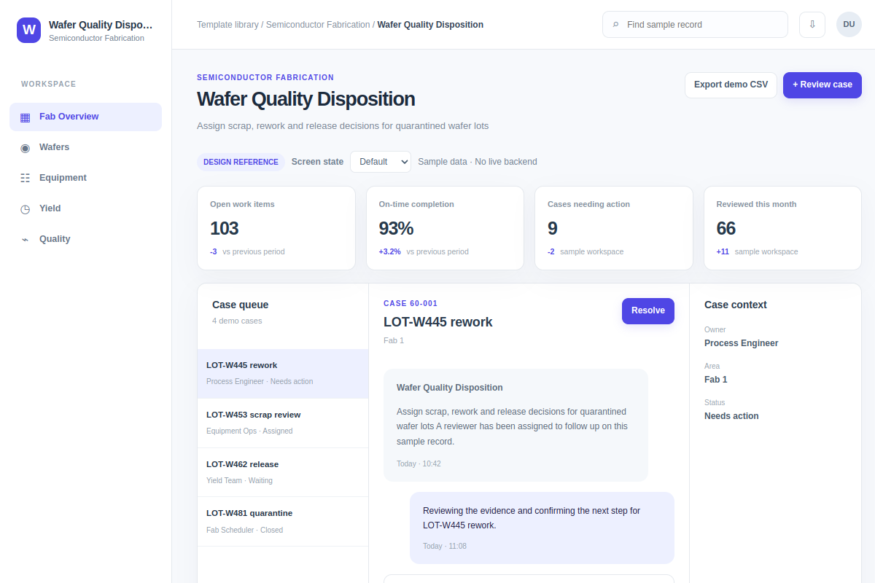Click the download arrow icon button
This screenshot has height=583, width=875.
(x=812, y=24)
